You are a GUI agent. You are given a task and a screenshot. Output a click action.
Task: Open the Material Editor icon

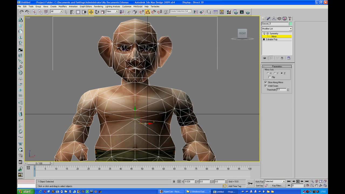(x=229, y=12)
